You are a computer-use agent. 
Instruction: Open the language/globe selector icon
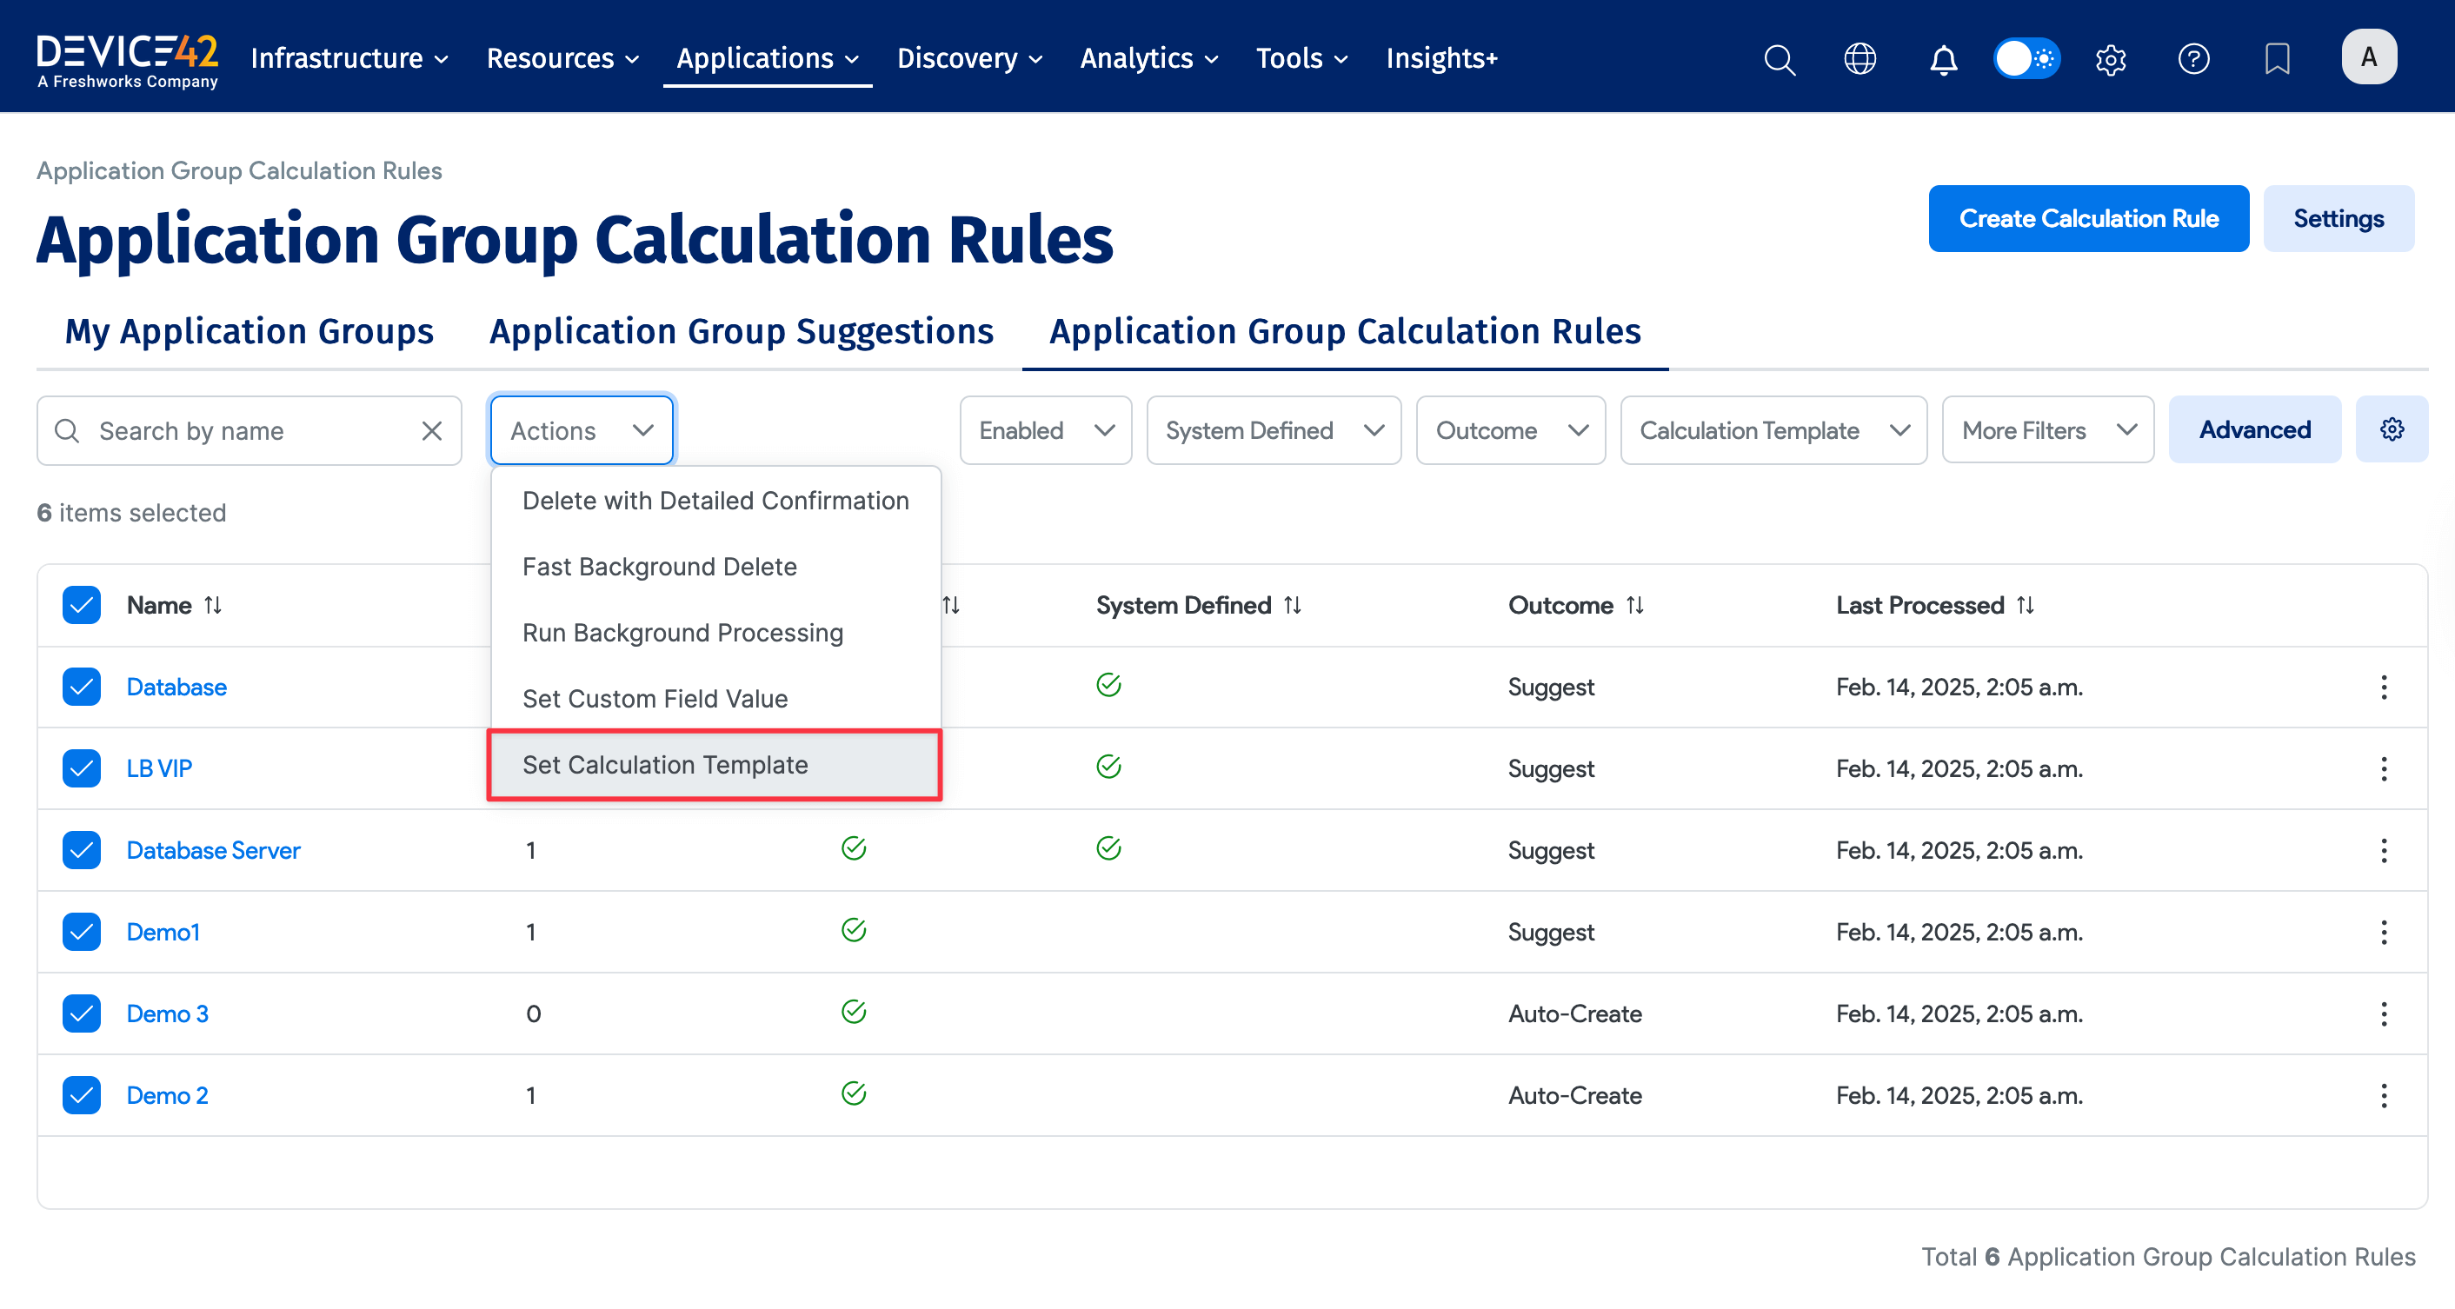[1860, 59]
